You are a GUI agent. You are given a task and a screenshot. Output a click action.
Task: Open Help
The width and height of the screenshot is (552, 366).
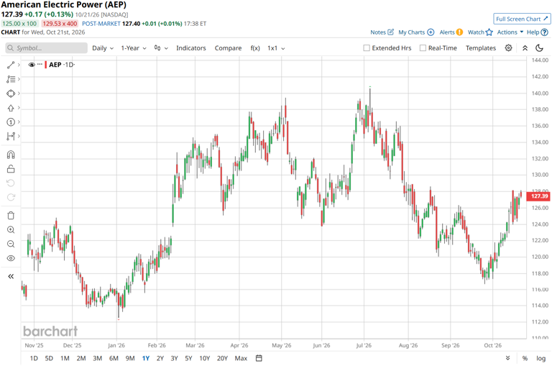point(537,32)
